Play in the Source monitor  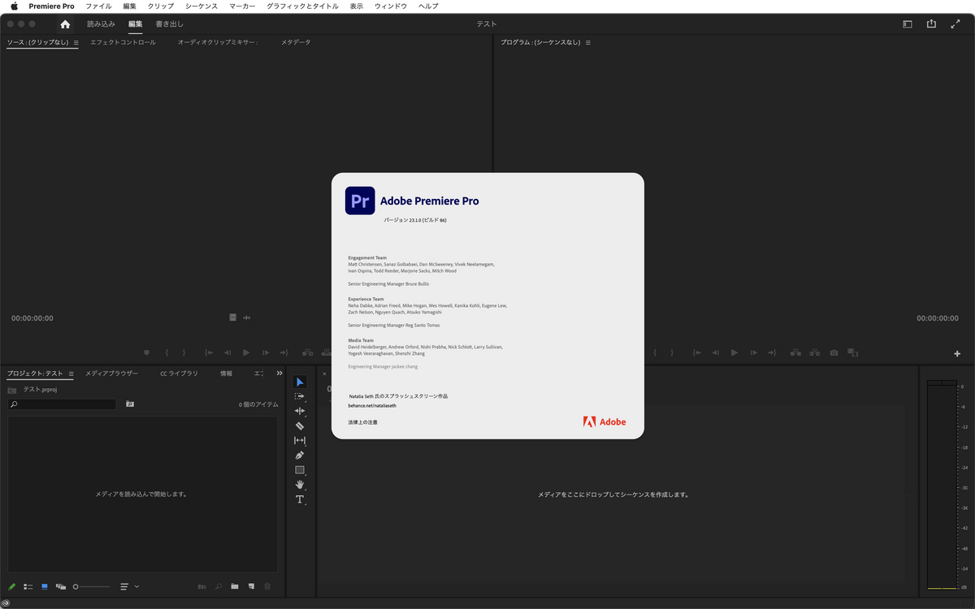click(x=245, y=352)
